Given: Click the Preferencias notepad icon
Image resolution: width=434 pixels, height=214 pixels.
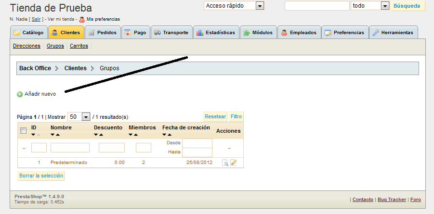Looking at the screenshot, I should (x=328, y=33).
